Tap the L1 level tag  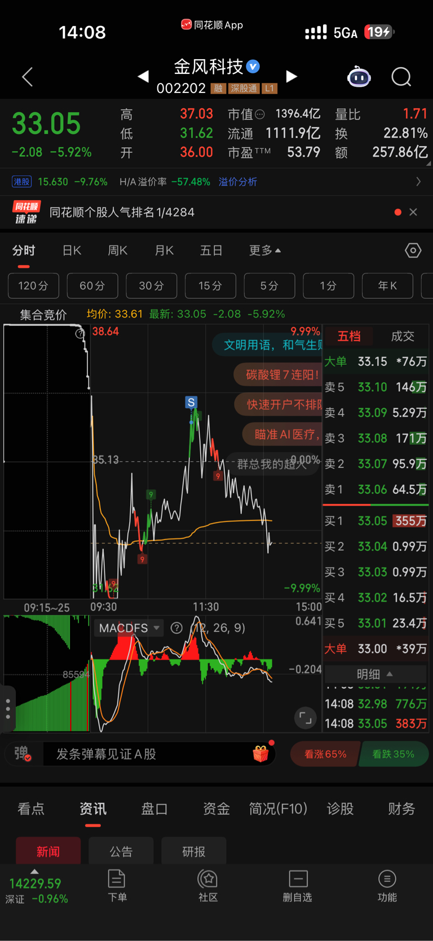tap(269, 89)
